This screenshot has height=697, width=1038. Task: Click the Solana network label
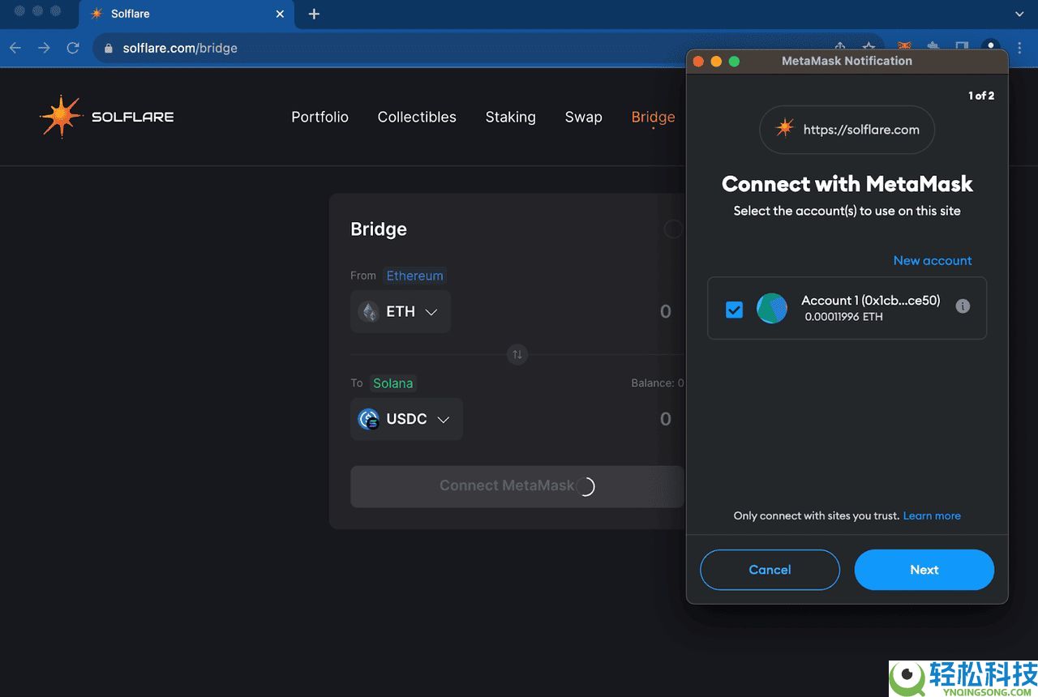(393, 383)
